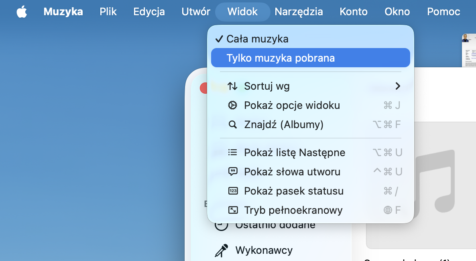Open the Utwór menu
The height and width of the screenshot is (261, 476).
click(x=196, y=12)
